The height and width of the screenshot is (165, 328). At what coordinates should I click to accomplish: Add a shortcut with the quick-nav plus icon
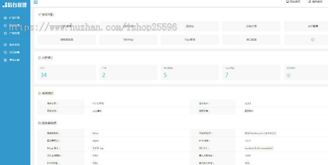point(313,40)
